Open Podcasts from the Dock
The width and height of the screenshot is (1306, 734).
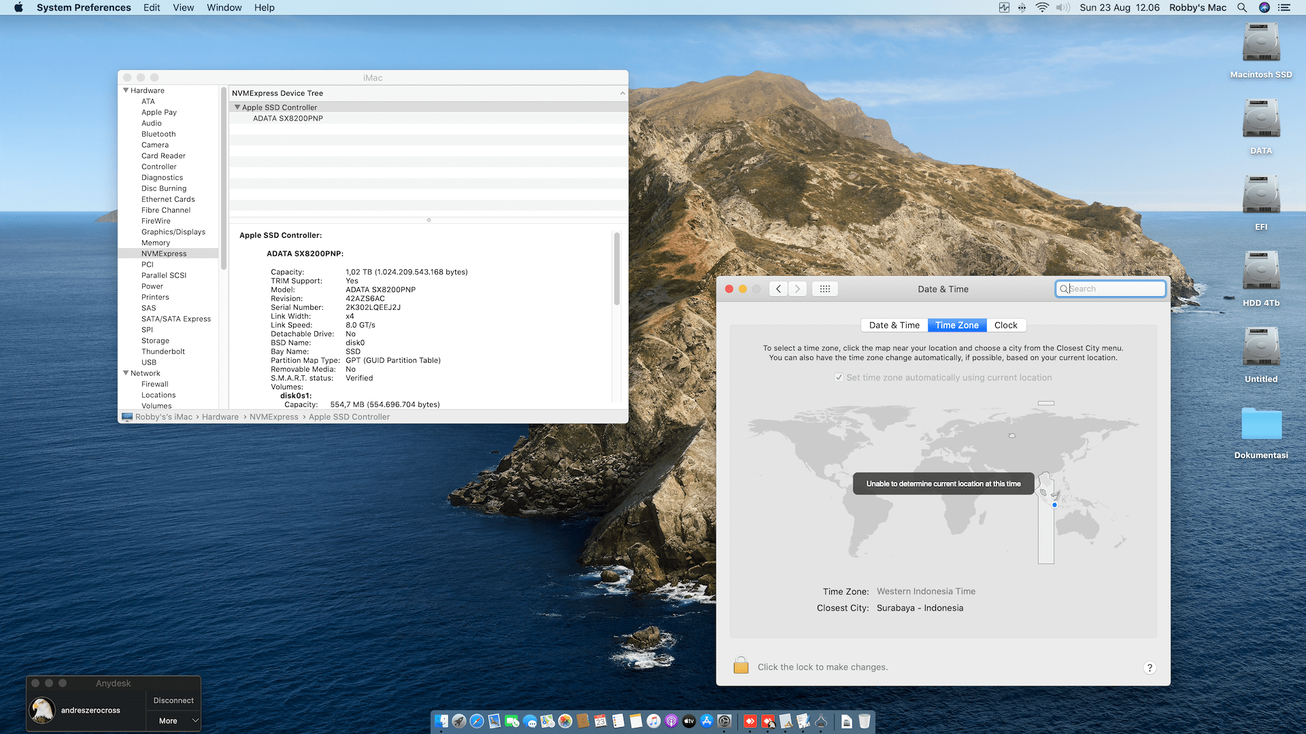click(x=671, y=721)
